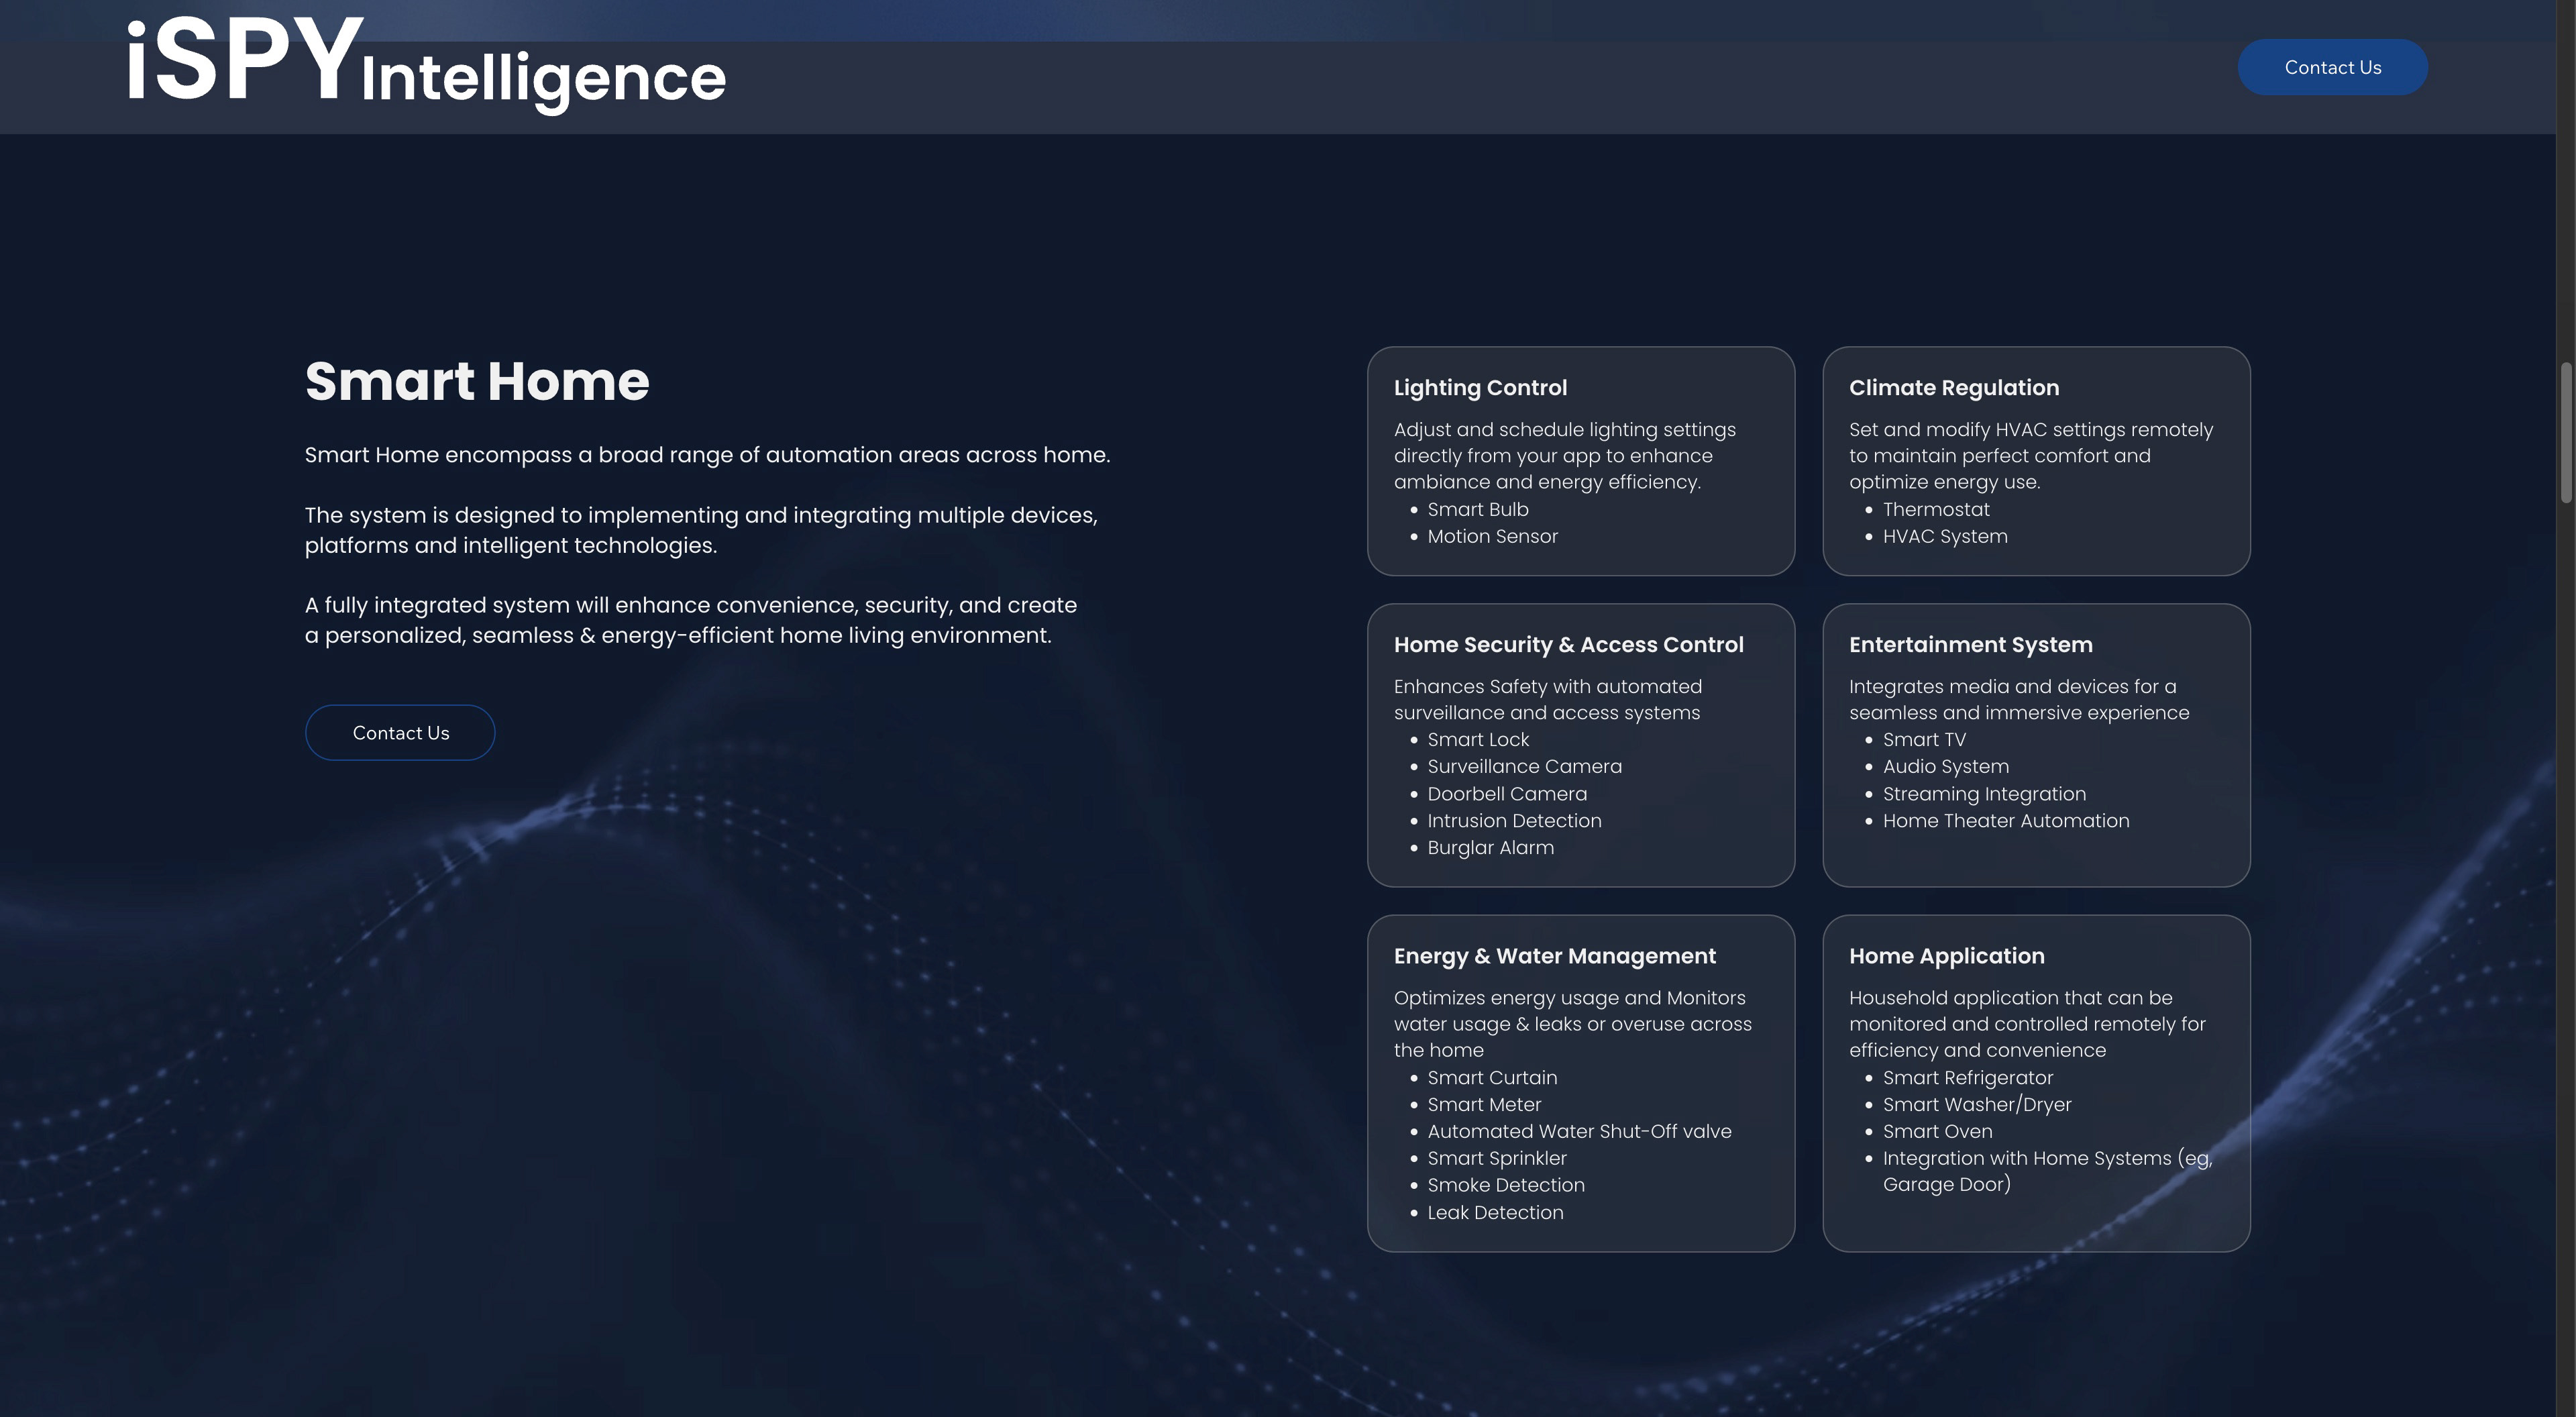Click the Smart Bulb list item

point(1477,510)
